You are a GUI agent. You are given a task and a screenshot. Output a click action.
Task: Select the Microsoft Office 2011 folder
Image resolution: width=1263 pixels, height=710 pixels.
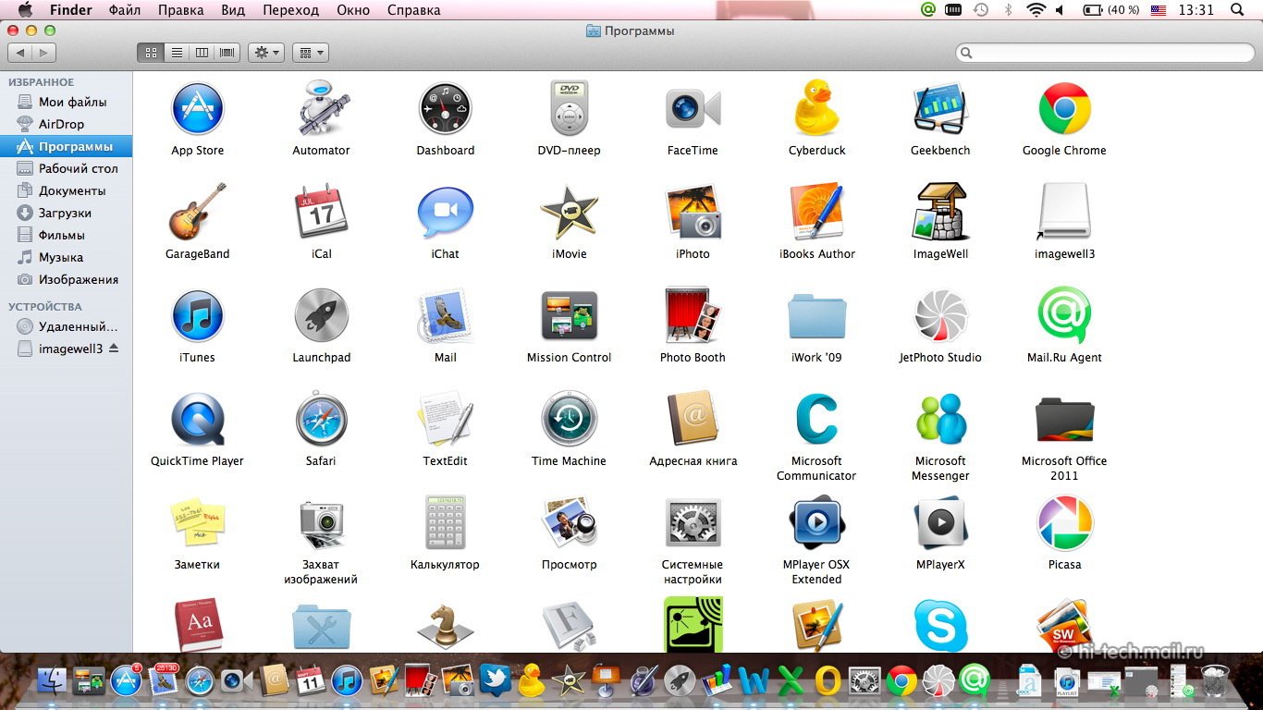click(x=1064, y=422)
